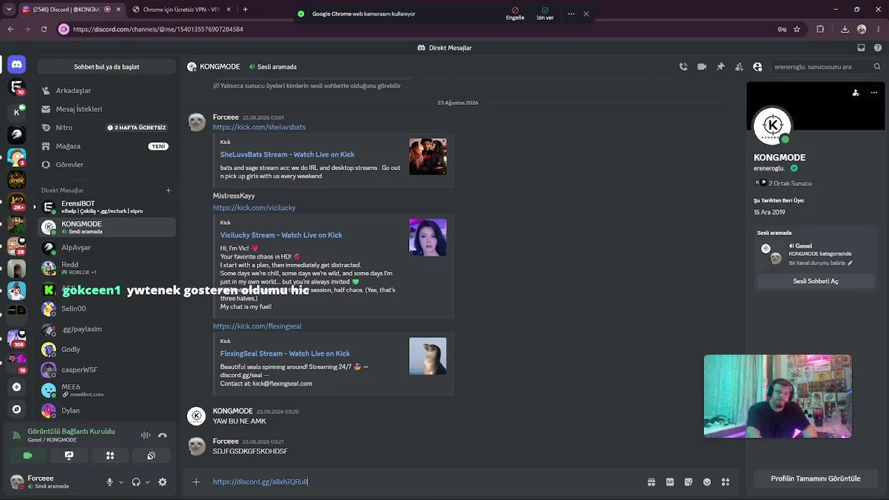Open friend options icon on KONGMODE profile

856,92
